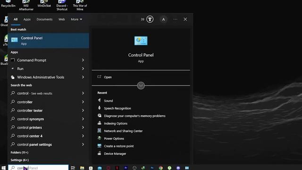The image size is (302, 170).
Task: Open Discord - Shortcut desktop icon
Action: coord(62,5)
